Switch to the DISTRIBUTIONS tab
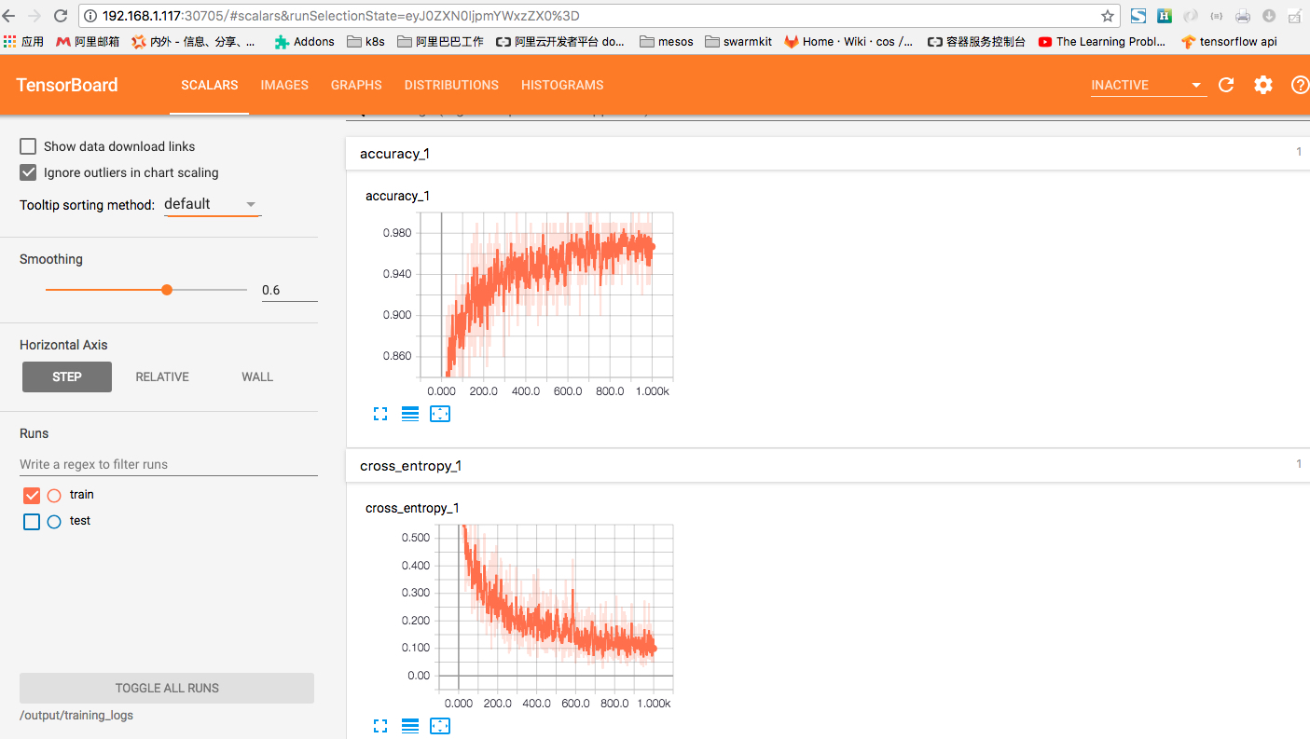This screenshot has height=739, width=1310. (x=451, y=85)
